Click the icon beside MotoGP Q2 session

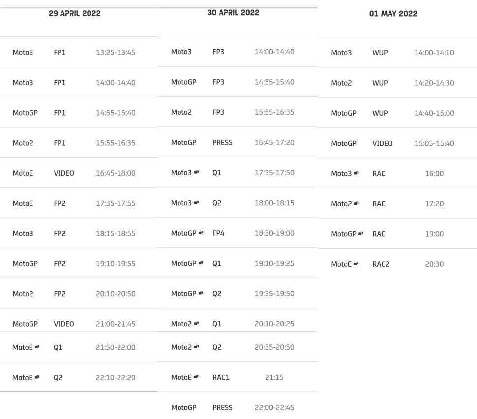(201, 293)
